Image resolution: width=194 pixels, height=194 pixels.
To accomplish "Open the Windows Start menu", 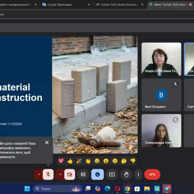I will pyautogui.click(x=27, y=189).
